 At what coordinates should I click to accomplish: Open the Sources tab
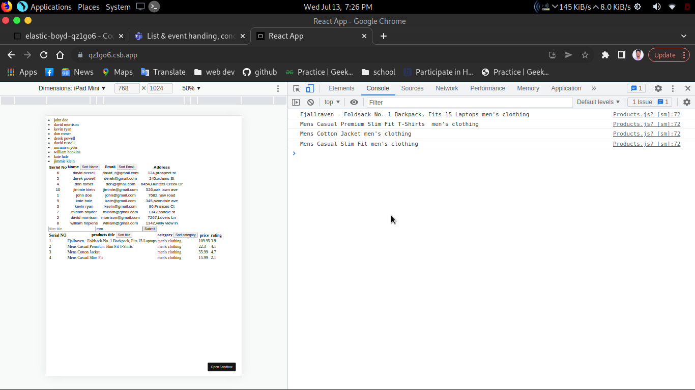coord(412,88)
